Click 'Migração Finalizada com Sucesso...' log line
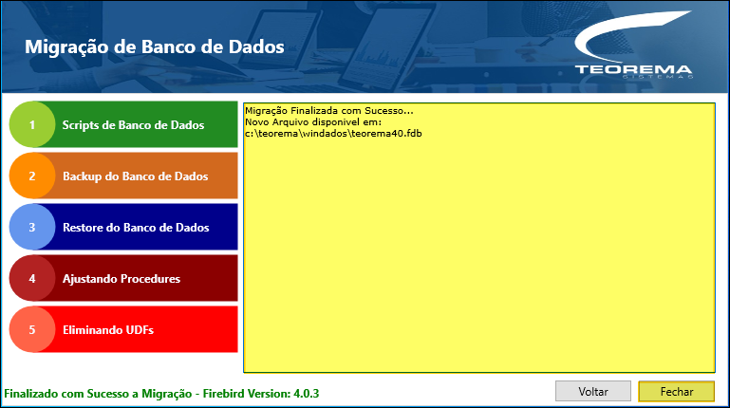Image resolution: width=730 pixels, height=408 pixels. pos(329,111)
